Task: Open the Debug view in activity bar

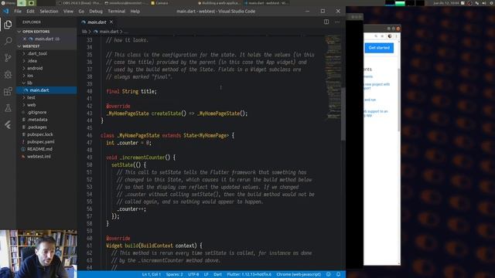Action: coord(8,74)
